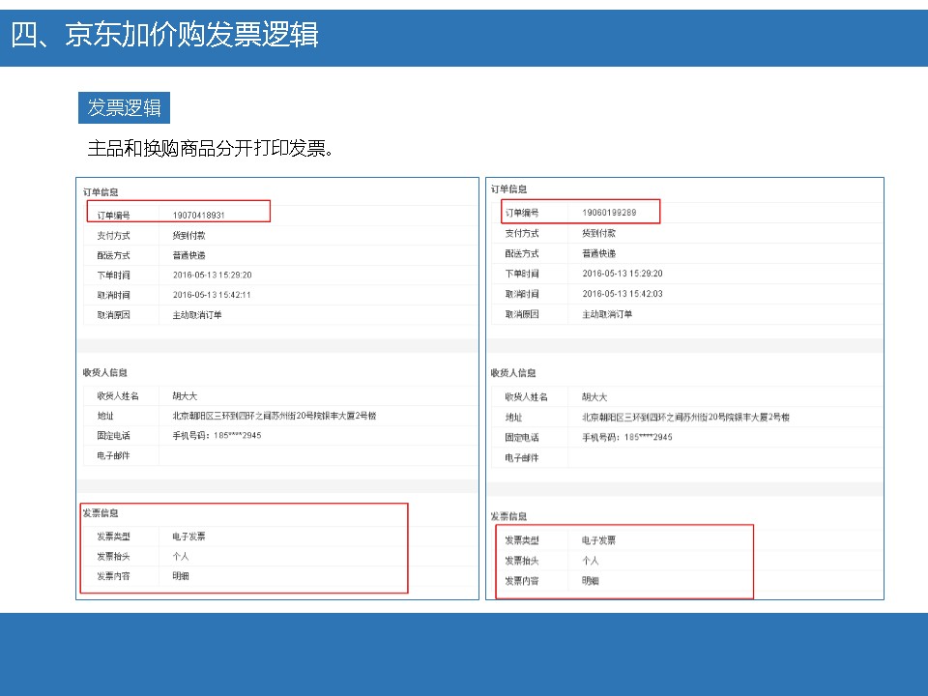Click 电子发票 value in right panel

click(x=598, y=540)
